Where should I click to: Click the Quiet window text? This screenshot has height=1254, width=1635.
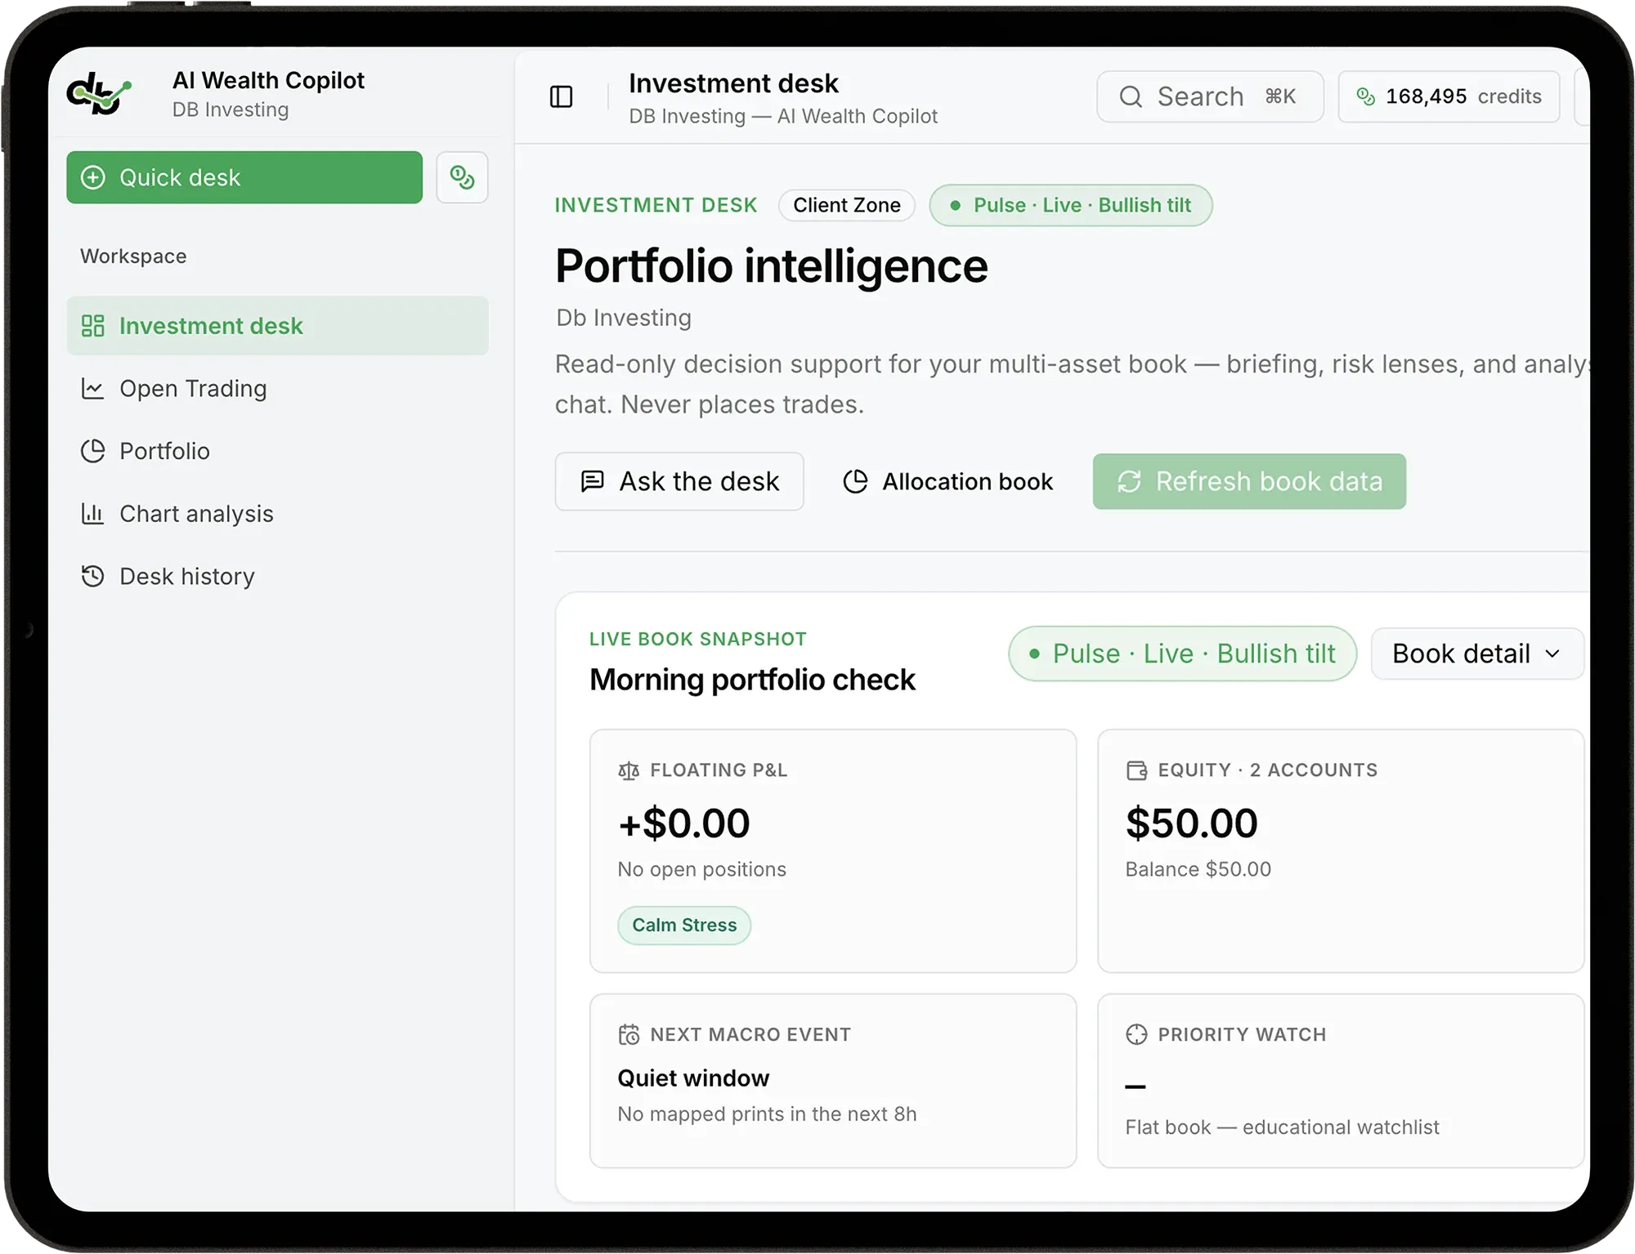pyautogui.click(x=693, y=1078)
